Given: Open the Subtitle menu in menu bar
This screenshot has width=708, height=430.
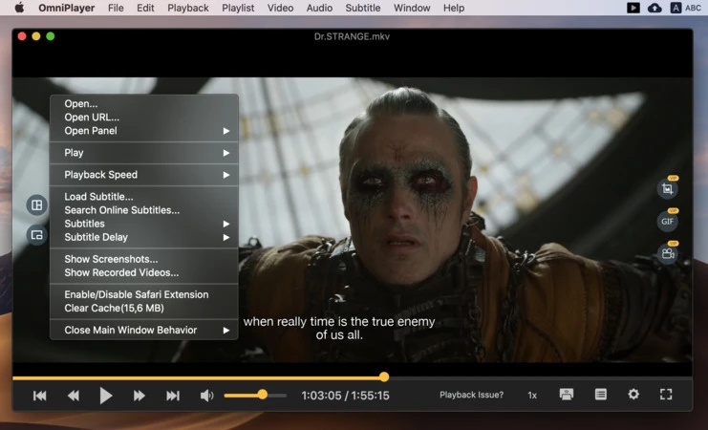Looking at the screenshot, I should pyautogui.click(x=362, y=8).
